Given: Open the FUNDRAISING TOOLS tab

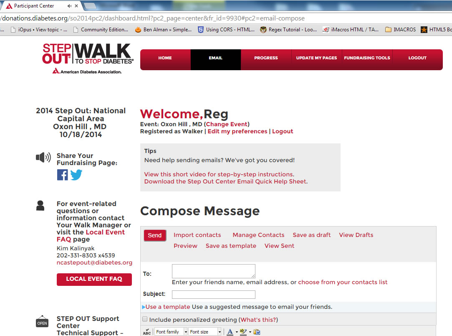Looking at the screenshot, I should pyautogui.click(x=367, y=58).
